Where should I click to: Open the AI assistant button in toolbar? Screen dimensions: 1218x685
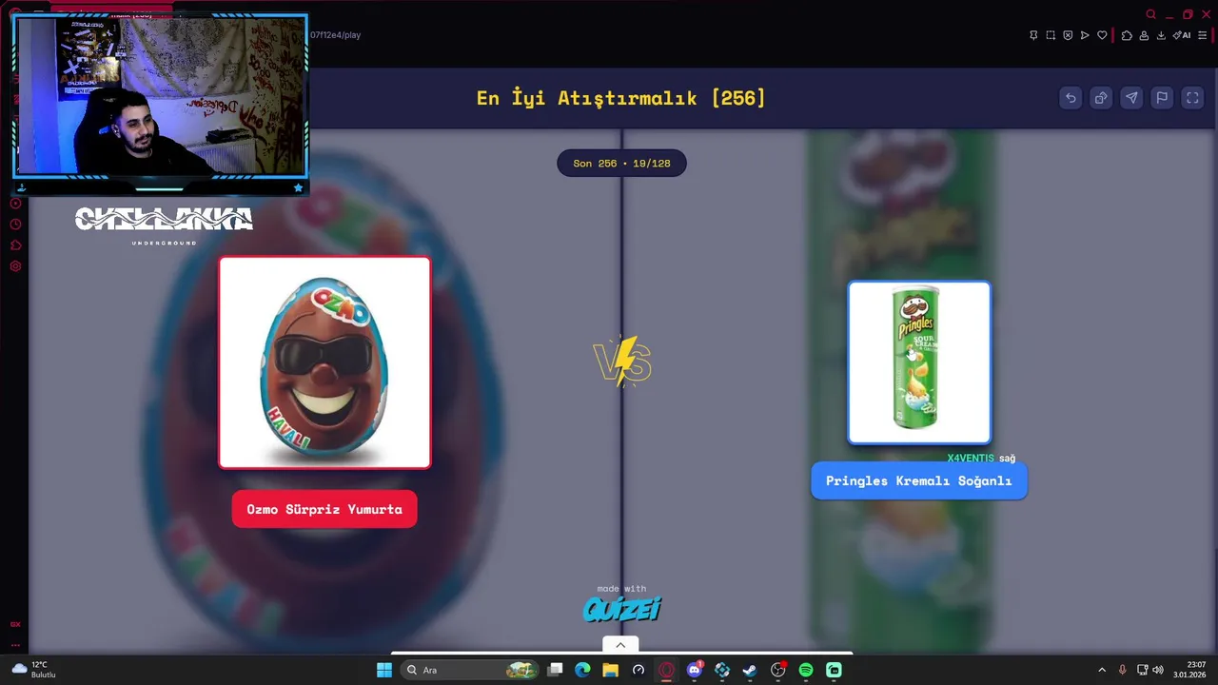click(x=1182, y=35)
